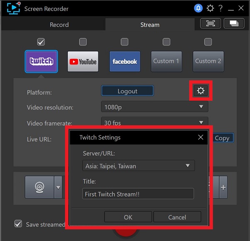Viewport: 250px width, 241px height.
Task: Uncheck the Twitch checkbox
Action: click(x=41, y=42)
